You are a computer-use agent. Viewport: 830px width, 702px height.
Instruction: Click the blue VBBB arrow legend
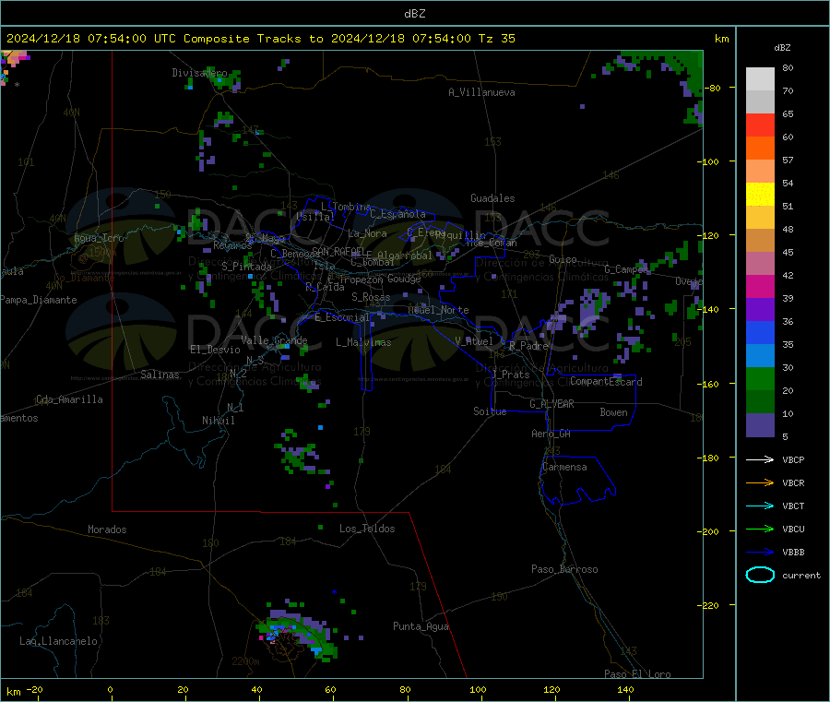tap(760, 553)
